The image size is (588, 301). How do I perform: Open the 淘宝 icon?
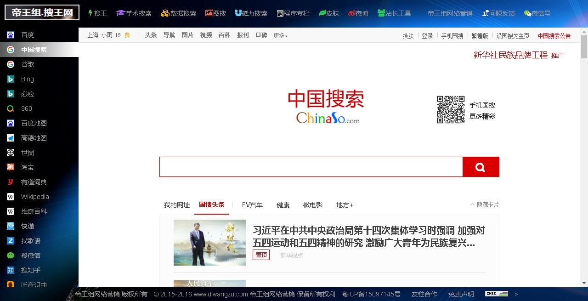11,167
